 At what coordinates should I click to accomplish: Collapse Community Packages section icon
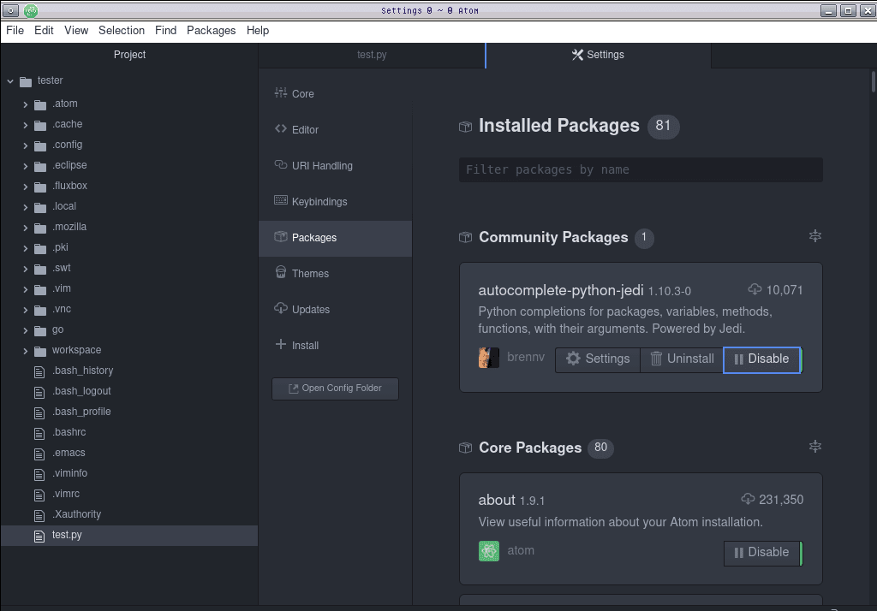click(x=814, y=236)
